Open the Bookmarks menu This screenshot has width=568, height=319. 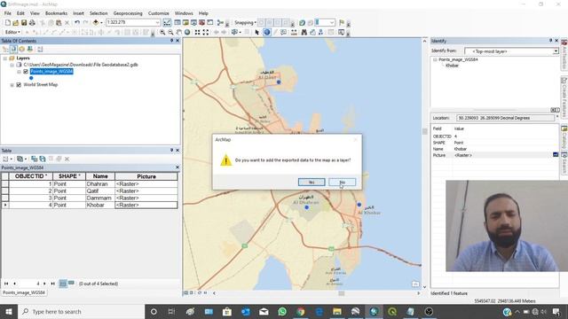56,13
